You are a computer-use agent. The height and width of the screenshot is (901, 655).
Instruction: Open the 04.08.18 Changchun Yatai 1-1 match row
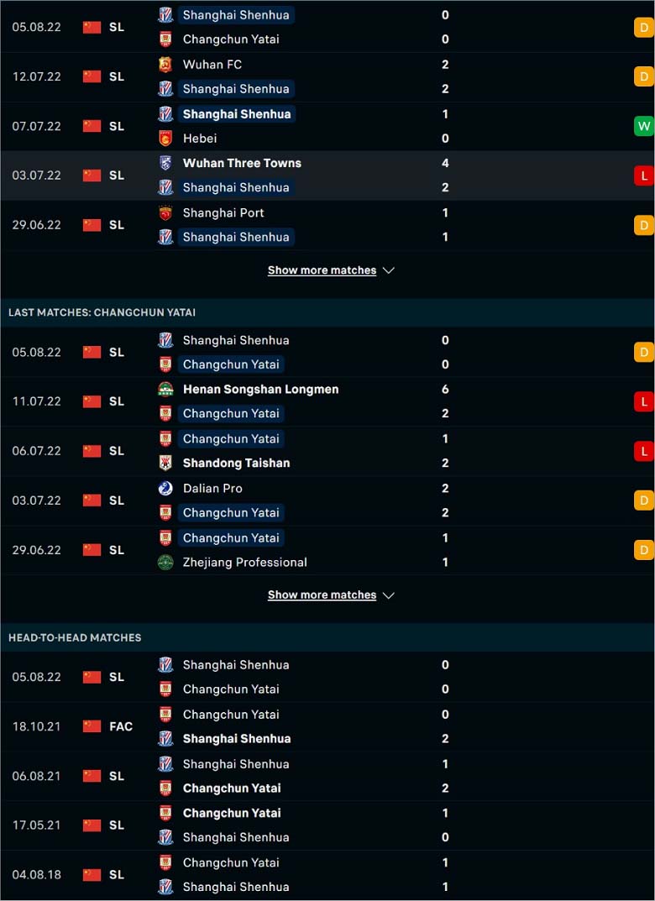point(327,875)
